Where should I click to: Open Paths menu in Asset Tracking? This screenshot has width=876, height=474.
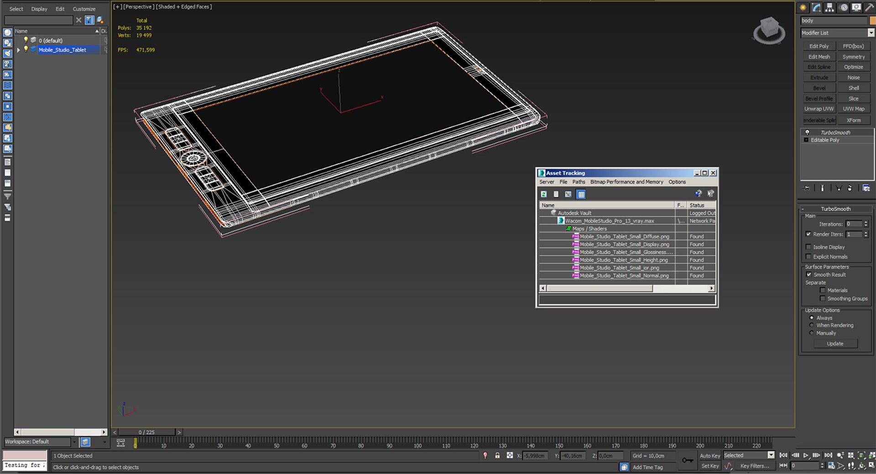pyautogui.click(x=579, y=182)
